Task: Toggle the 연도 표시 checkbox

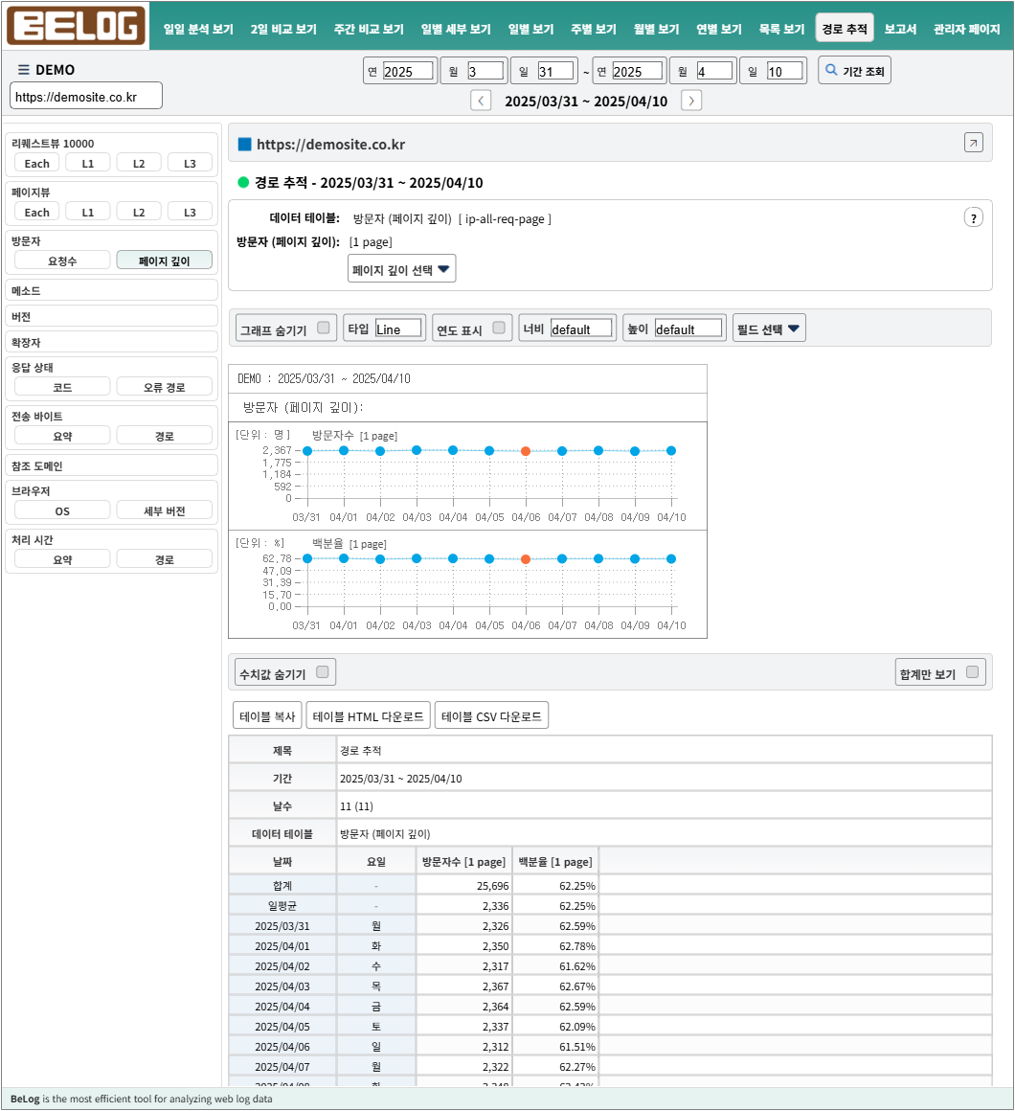Action: pos(499,328)
